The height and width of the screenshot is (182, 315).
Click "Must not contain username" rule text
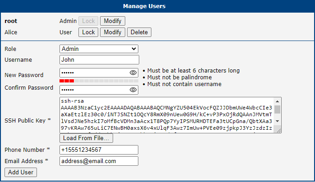point(184,84)
